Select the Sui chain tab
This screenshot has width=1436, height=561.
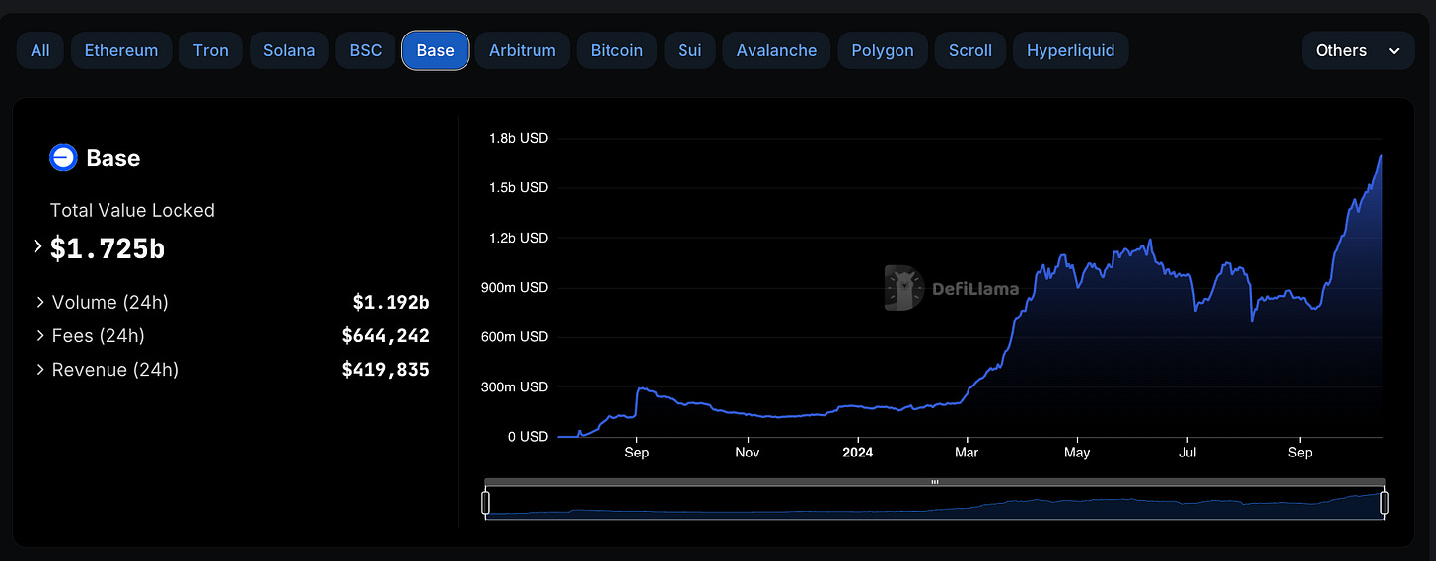(689, 50)
